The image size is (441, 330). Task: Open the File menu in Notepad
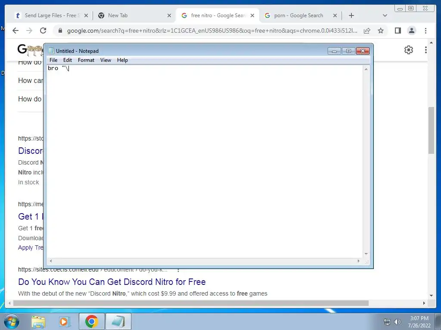click(x=53, y=60)
